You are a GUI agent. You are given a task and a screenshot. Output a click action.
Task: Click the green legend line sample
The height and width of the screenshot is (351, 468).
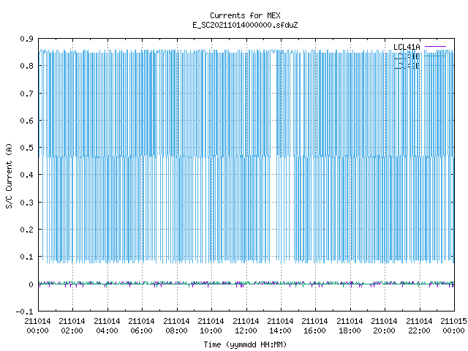tap(435, 56)
